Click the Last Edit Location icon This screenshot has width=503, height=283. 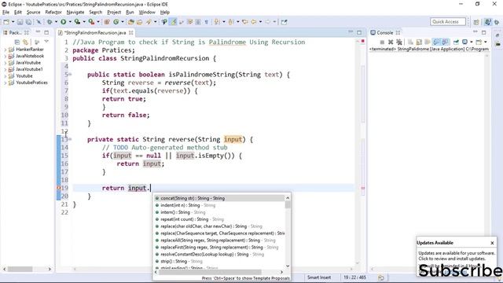coord(244,22)
